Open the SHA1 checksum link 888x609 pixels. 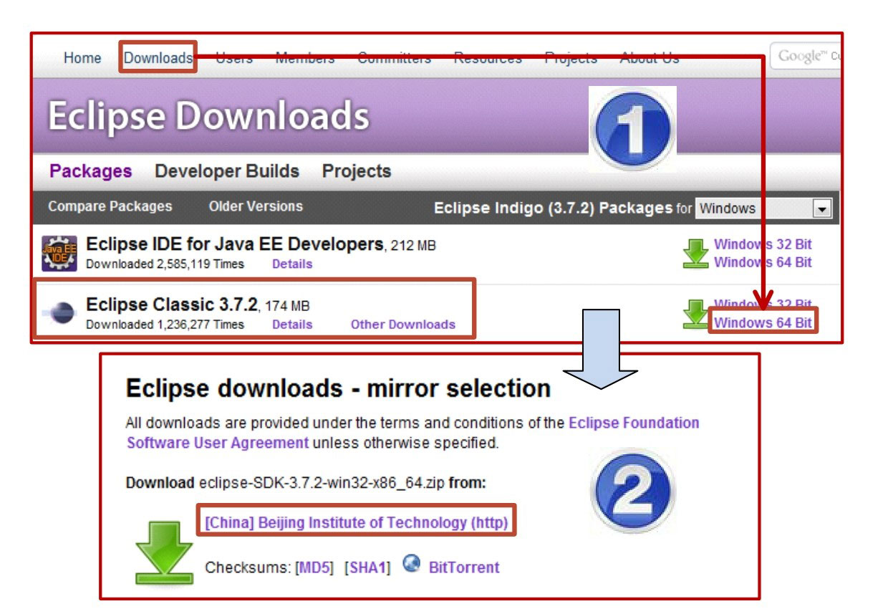pyautogui.click(x=367, y=567)
